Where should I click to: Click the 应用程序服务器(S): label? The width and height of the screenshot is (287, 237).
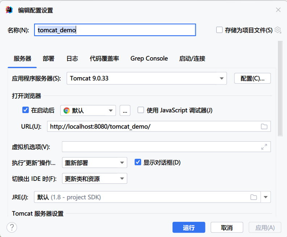pyautogui.click(x=37, y=79)
